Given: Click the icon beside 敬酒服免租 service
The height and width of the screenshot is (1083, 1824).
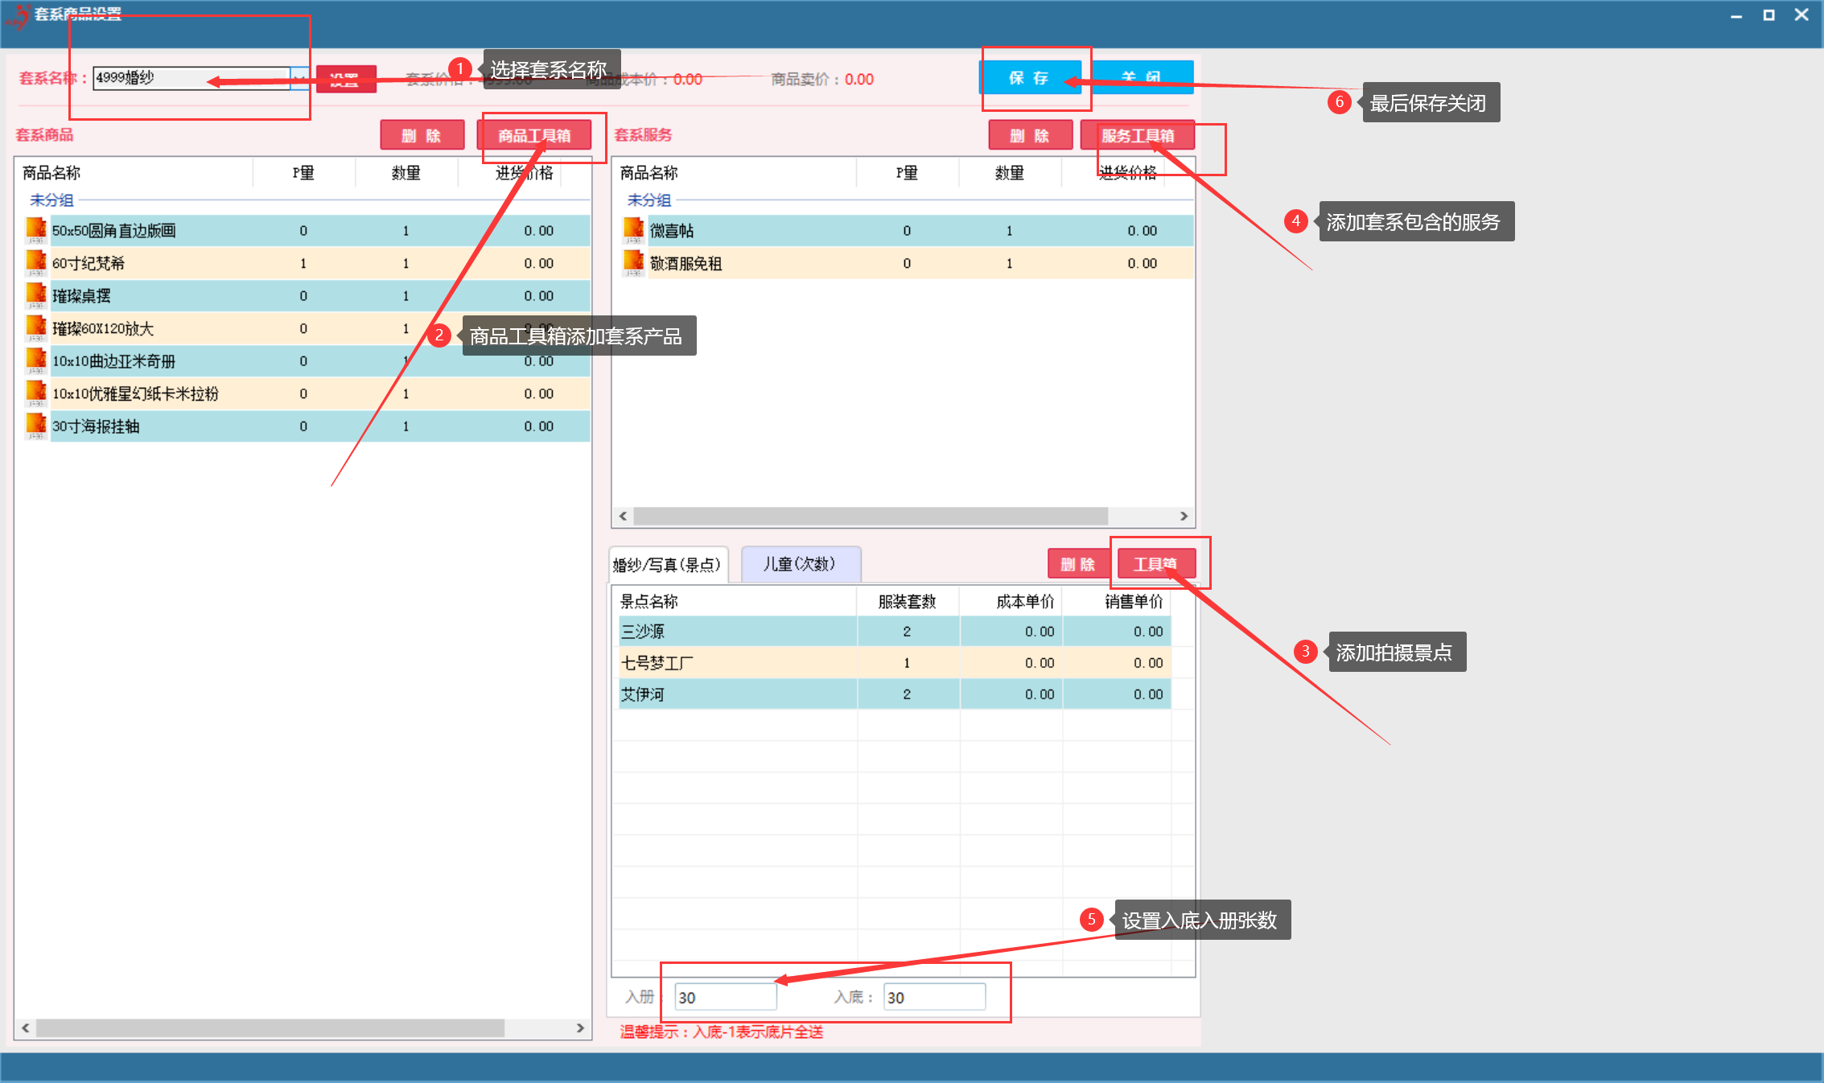Looking at the screenshot, I should pyautogui.click(x=633, y=263).
